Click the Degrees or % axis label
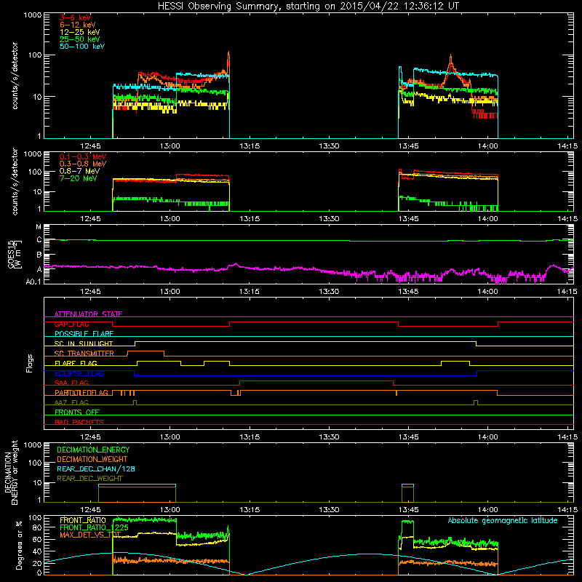Viewport: 582px width, 582px height. 19,545
